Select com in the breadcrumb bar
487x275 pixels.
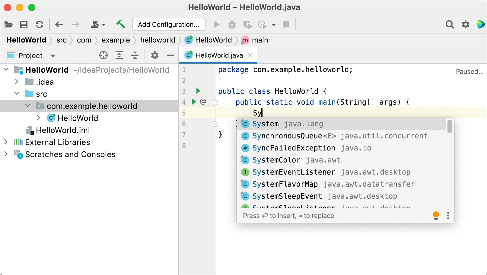pyautogui.click(x=84, y=40)
